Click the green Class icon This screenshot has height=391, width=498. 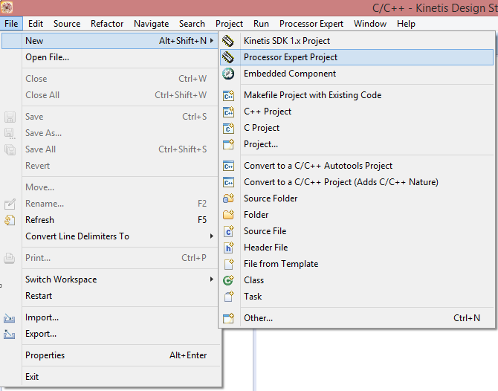228,280
